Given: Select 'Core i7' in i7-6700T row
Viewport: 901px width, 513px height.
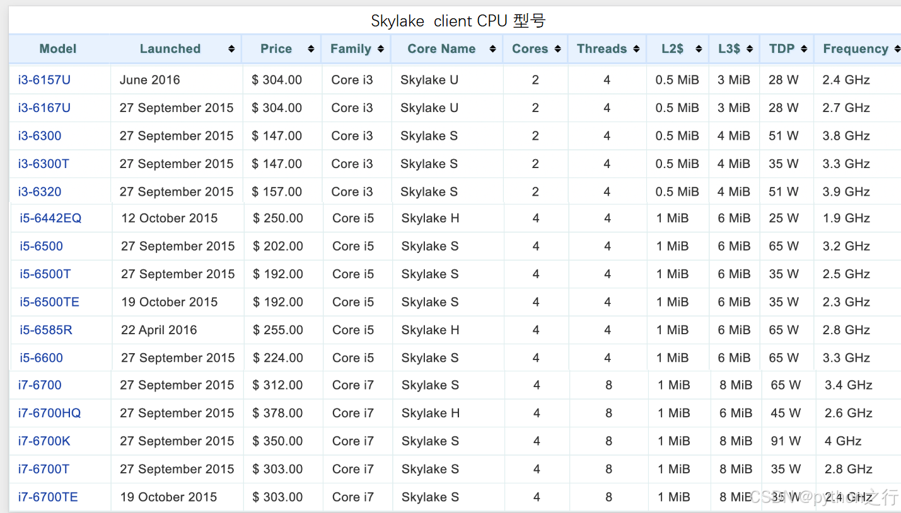Looking at the screenshot, I should (353, 469).
